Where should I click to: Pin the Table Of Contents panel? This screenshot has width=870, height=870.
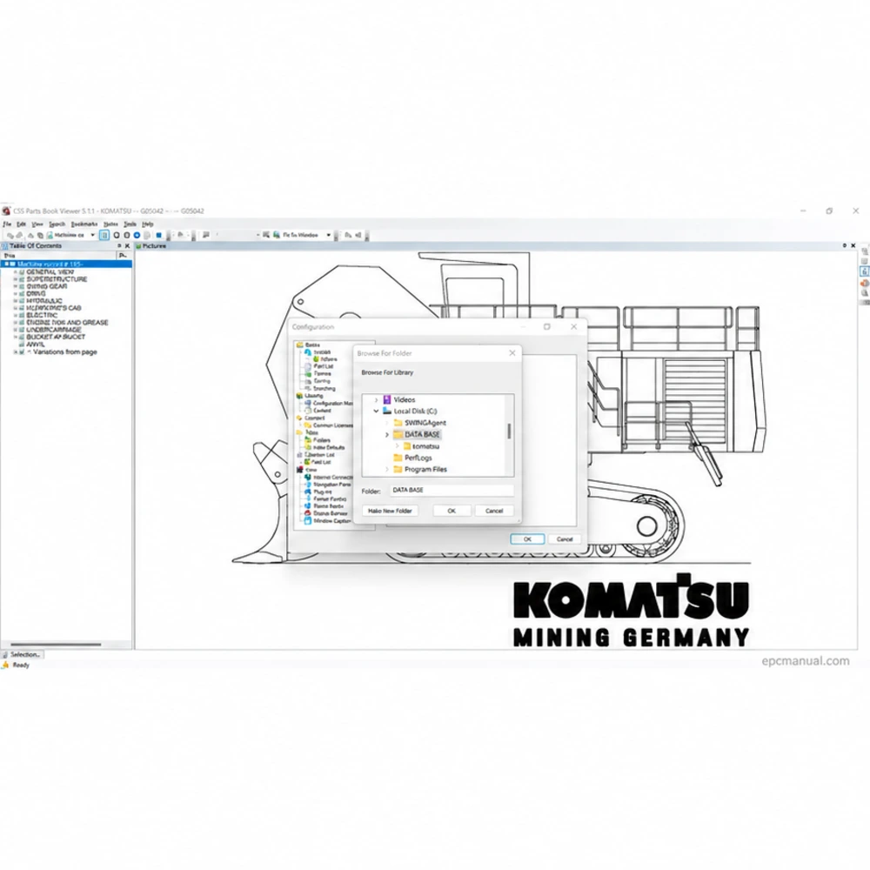coord(118,246)
